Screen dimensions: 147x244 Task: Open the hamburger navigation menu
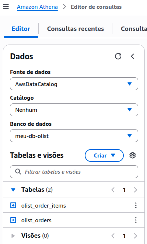click(x=6, y=7)
